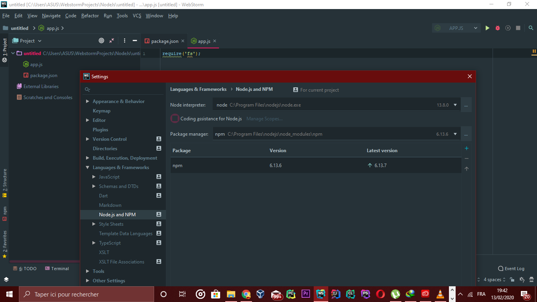Add a package with the plus icon
This screenshot has height=302, width=537.
(467, 148)
